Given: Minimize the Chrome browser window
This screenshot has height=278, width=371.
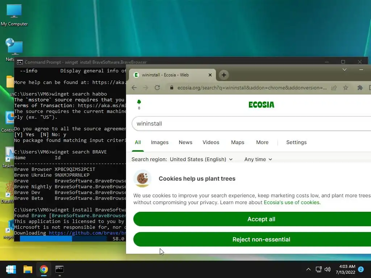Looking at the screenshot, I should coord(361,69).
